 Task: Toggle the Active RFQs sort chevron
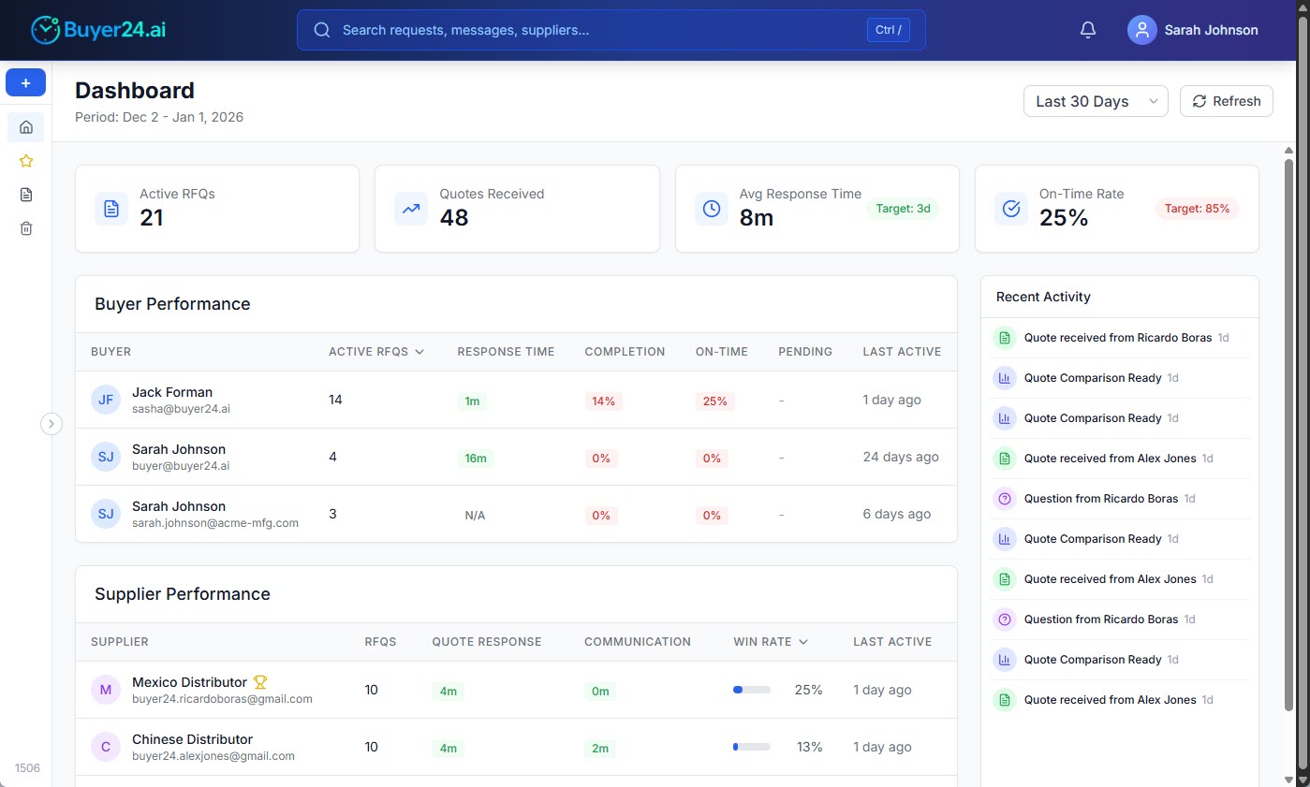[418, 351]
